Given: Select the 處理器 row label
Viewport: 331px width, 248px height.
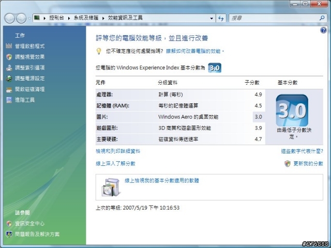Looking at the screenshot, I should (x=104, y=95).
